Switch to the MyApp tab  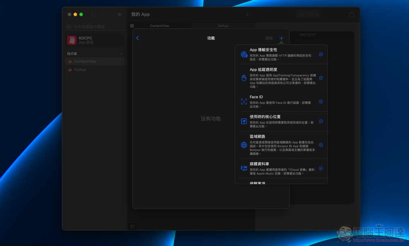[223, 26]
